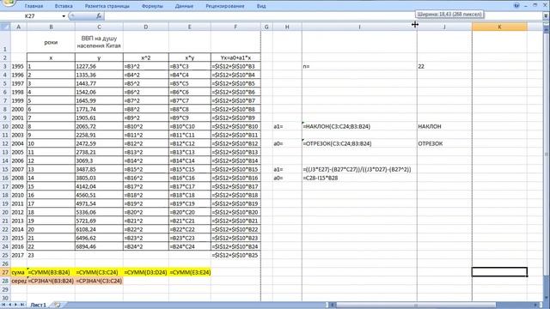550x309 pixels.
Task: Click the 'Yx=a0+a1*x' header cell
Action: [235, 58]
